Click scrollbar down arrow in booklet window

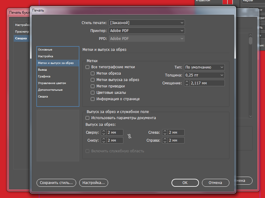250,116
